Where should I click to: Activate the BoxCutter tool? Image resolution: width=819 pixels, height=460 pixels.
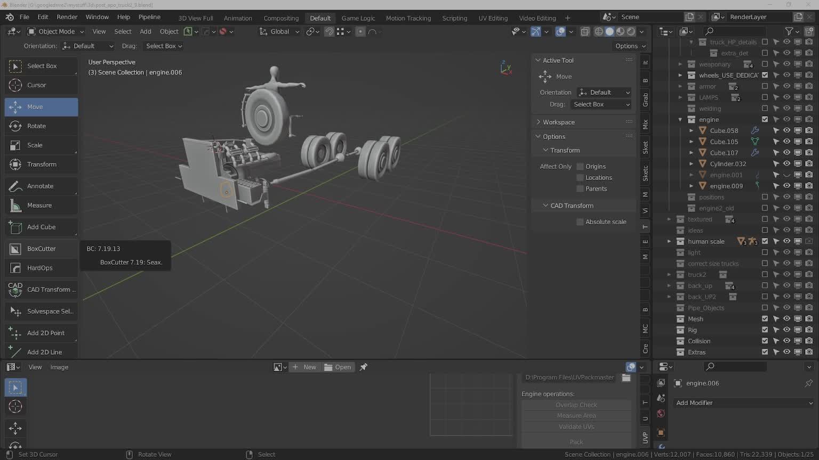(41, 249)
